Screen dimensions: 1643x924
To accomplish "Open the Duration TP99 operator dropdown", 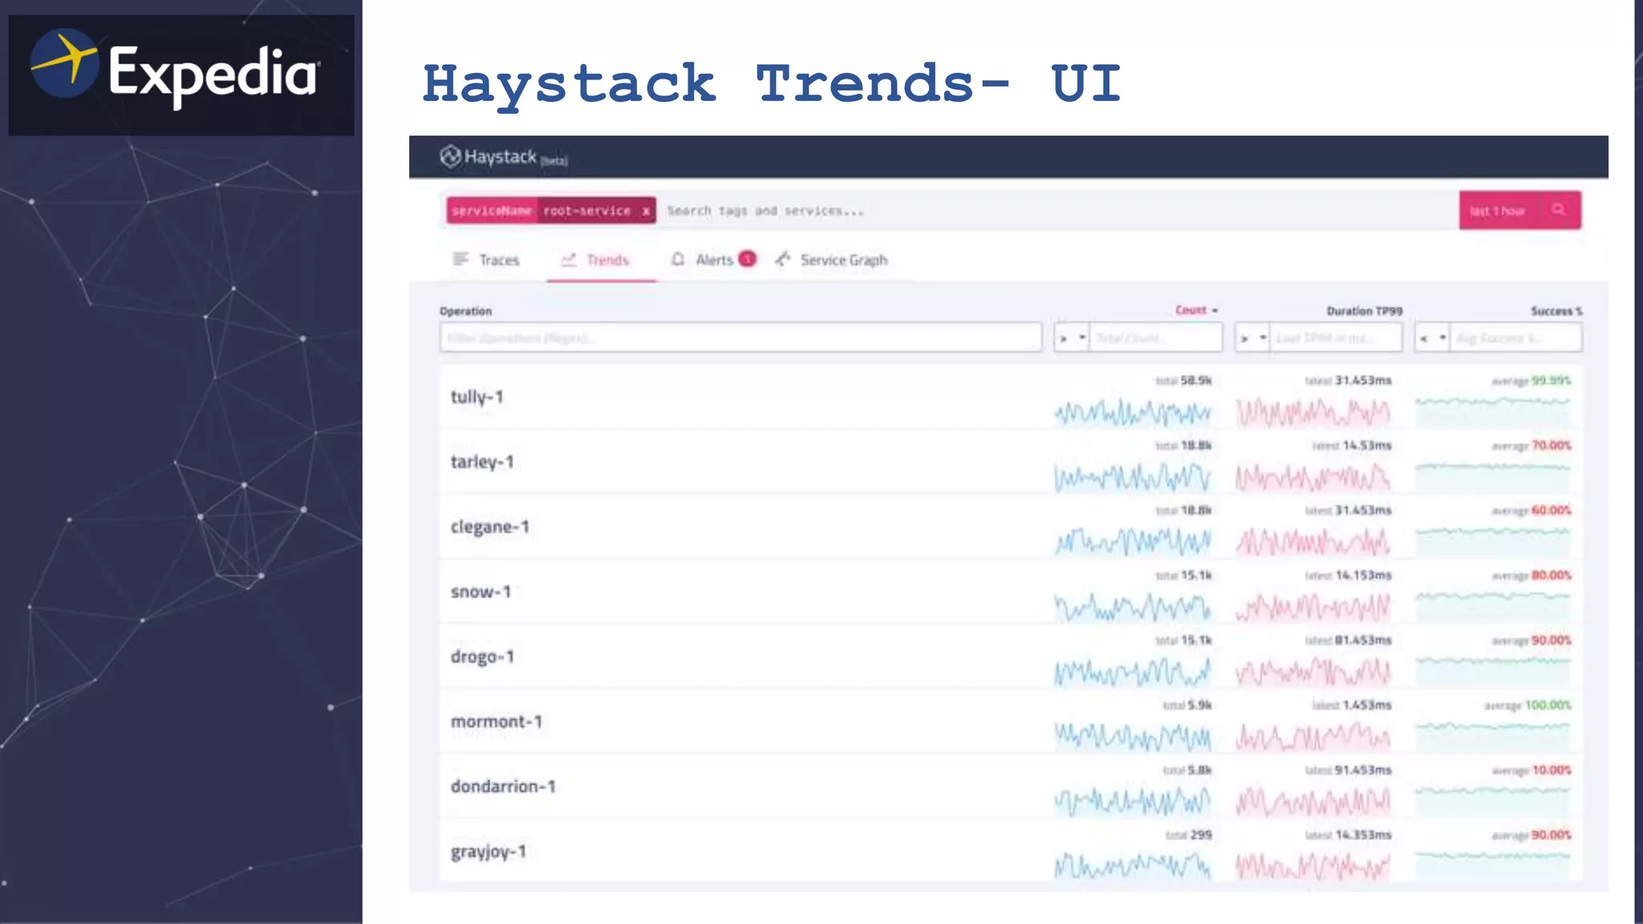I will click(x=1252, y=338).
